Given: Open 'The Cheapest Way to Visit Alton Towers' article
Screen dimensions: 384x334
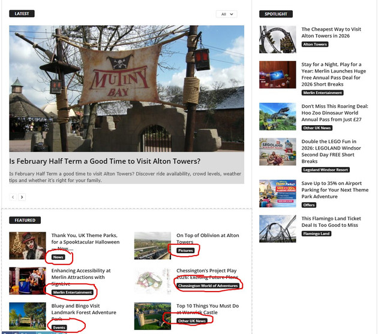Looking at the screenshot, I should (331, 32).
